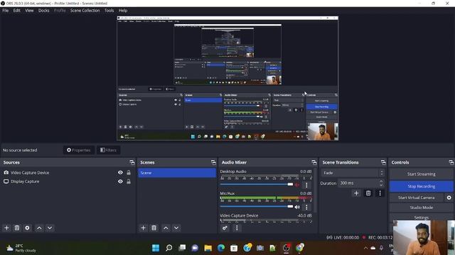
Task: Open the Docks menu
Action: pyautogui.click(x=44, y=11)
